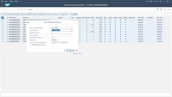Screen dimensions: 172x97
Task: Click Cancel in the top toolbar
Action: (x=30, y=9)
